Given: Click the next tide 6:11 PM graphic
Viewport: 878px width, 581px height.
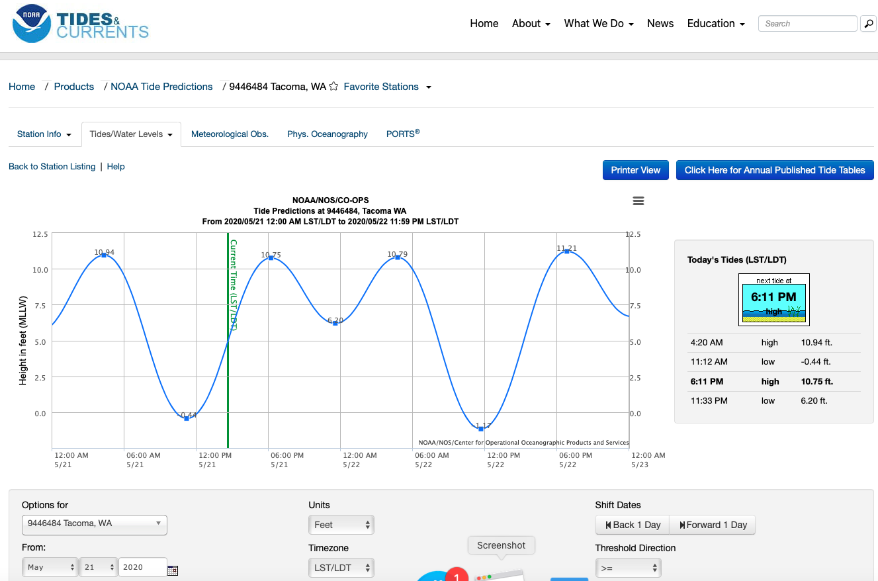Looking at the screenshot, I should [774, 300].
